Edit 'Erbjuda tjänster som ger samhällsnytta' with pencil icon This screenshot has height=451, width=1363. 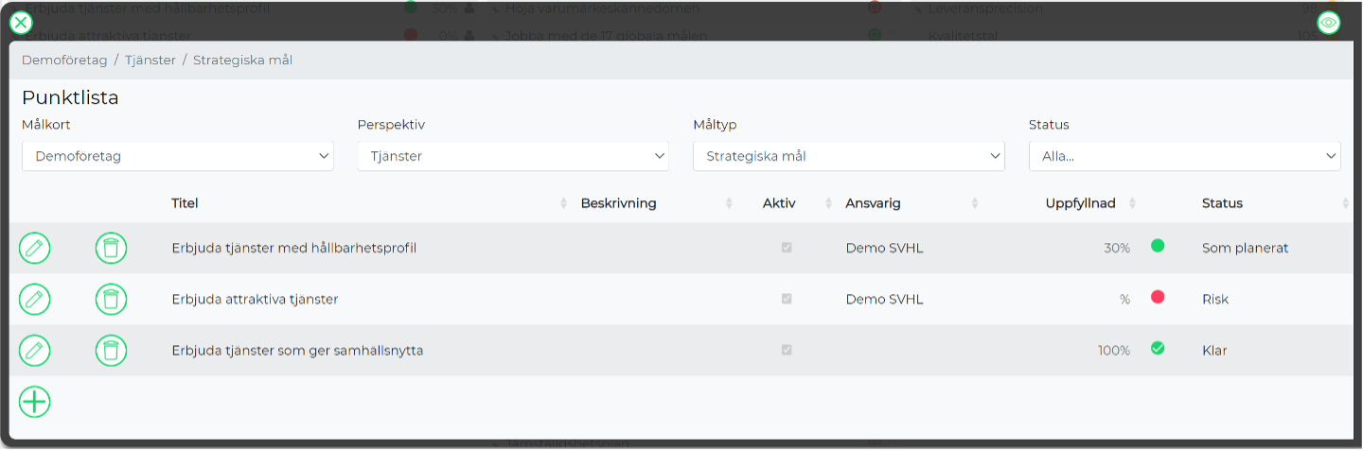click(35, 350)
